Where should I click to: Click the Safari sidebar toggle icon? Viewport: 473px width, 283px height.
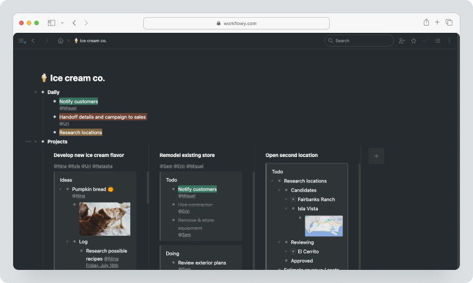52,23
